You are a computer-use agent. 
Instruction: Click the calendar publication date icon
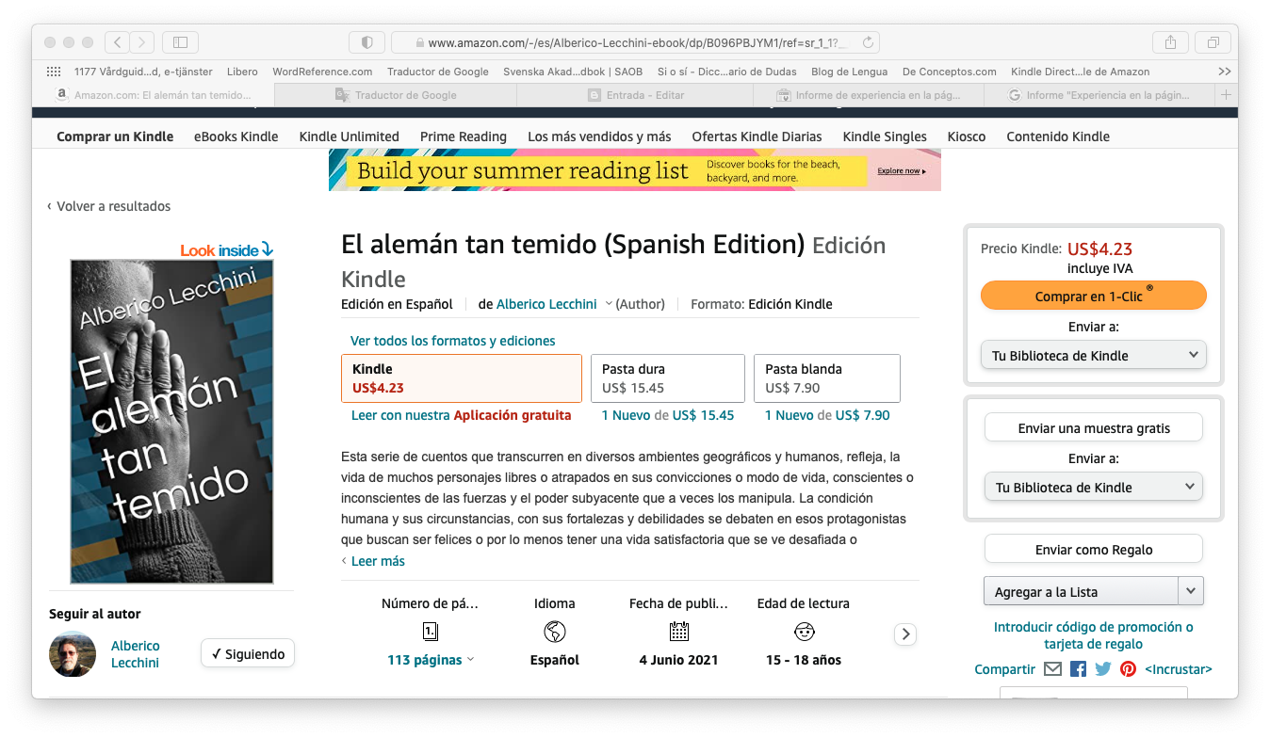[x=678, y=632]
